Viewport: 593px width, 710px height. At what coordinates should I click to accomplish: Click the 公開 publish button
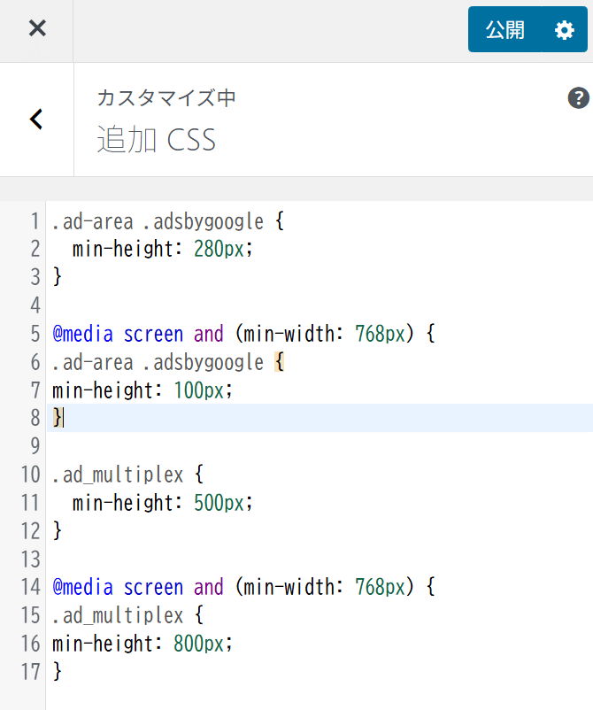click(x=505, y=30)
